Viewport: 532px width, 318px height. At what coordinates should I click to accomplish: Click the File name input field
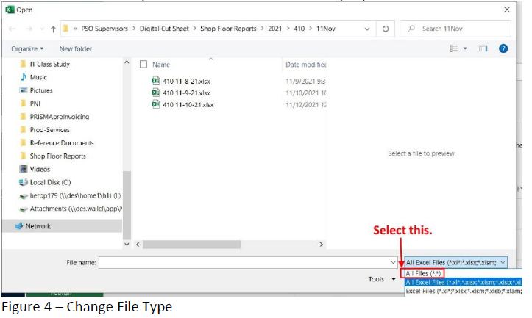(x=247, y=261)
